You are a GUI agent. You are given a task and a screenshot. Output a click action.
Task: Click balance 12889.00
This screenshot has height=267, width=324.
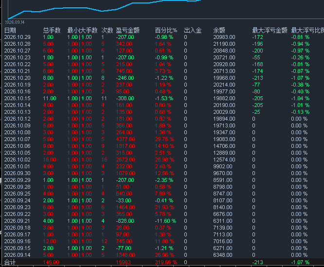(224, 153)
